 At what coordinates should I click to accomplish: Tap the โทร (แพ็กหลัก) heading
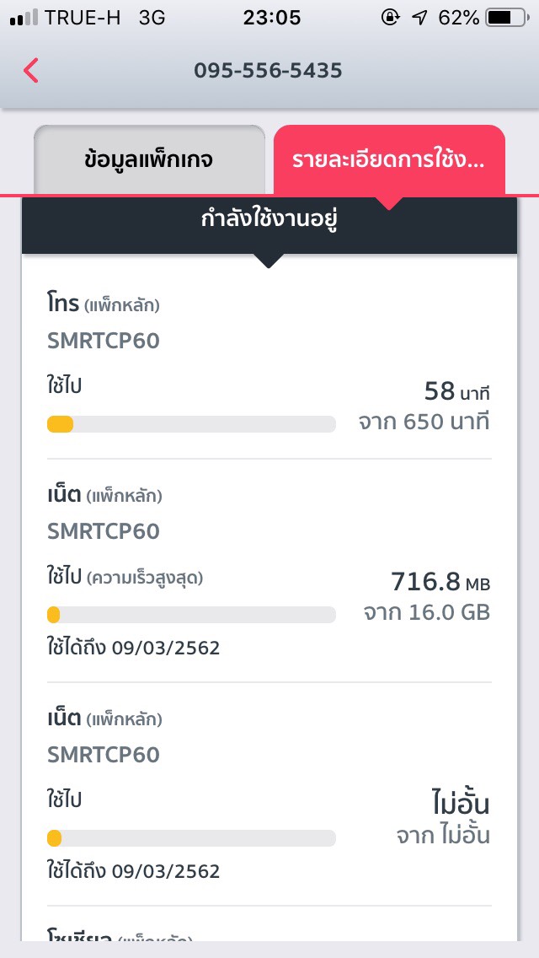coord(103,304)
